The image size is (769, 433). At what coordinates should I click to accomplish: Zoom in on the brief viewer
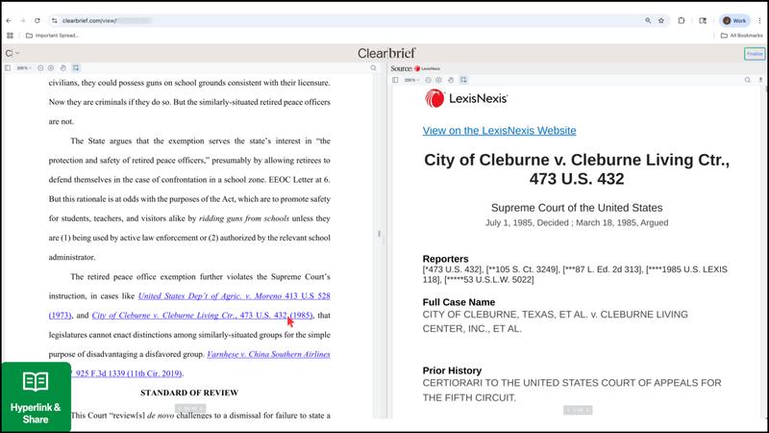coord(51,67)
